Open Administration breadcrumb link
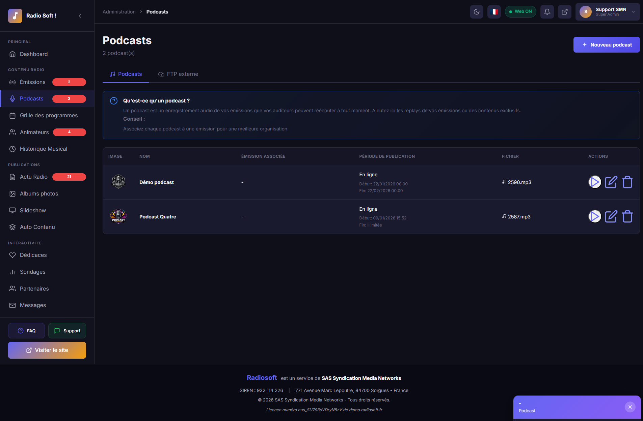Screen dimensions: 643x421 (119, 11)
